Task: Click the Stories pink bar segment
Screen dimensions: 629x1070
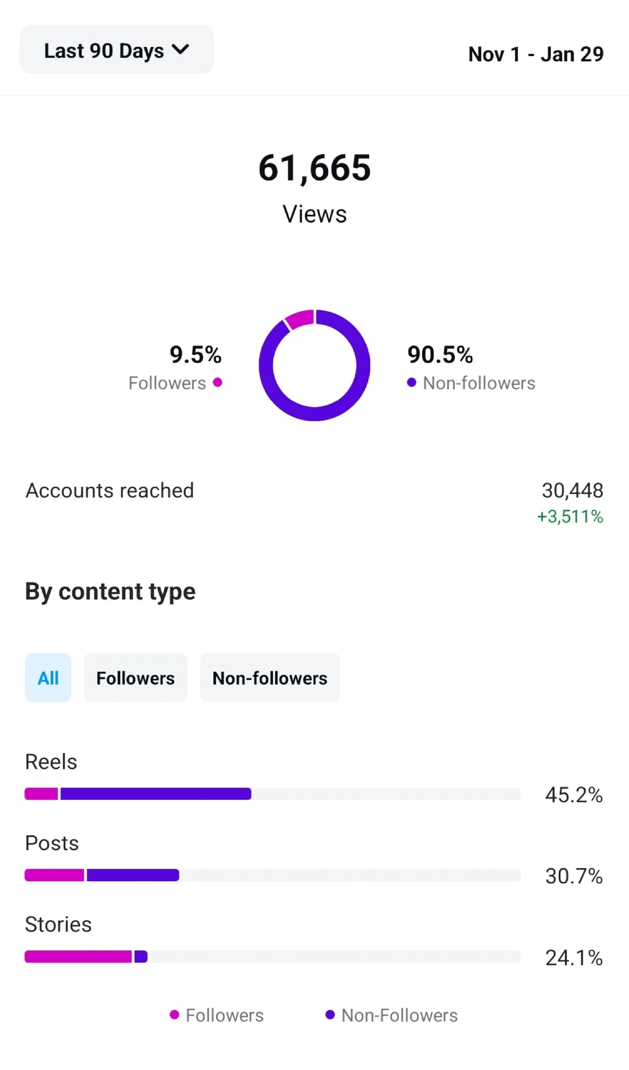Action: coord(78,956)
